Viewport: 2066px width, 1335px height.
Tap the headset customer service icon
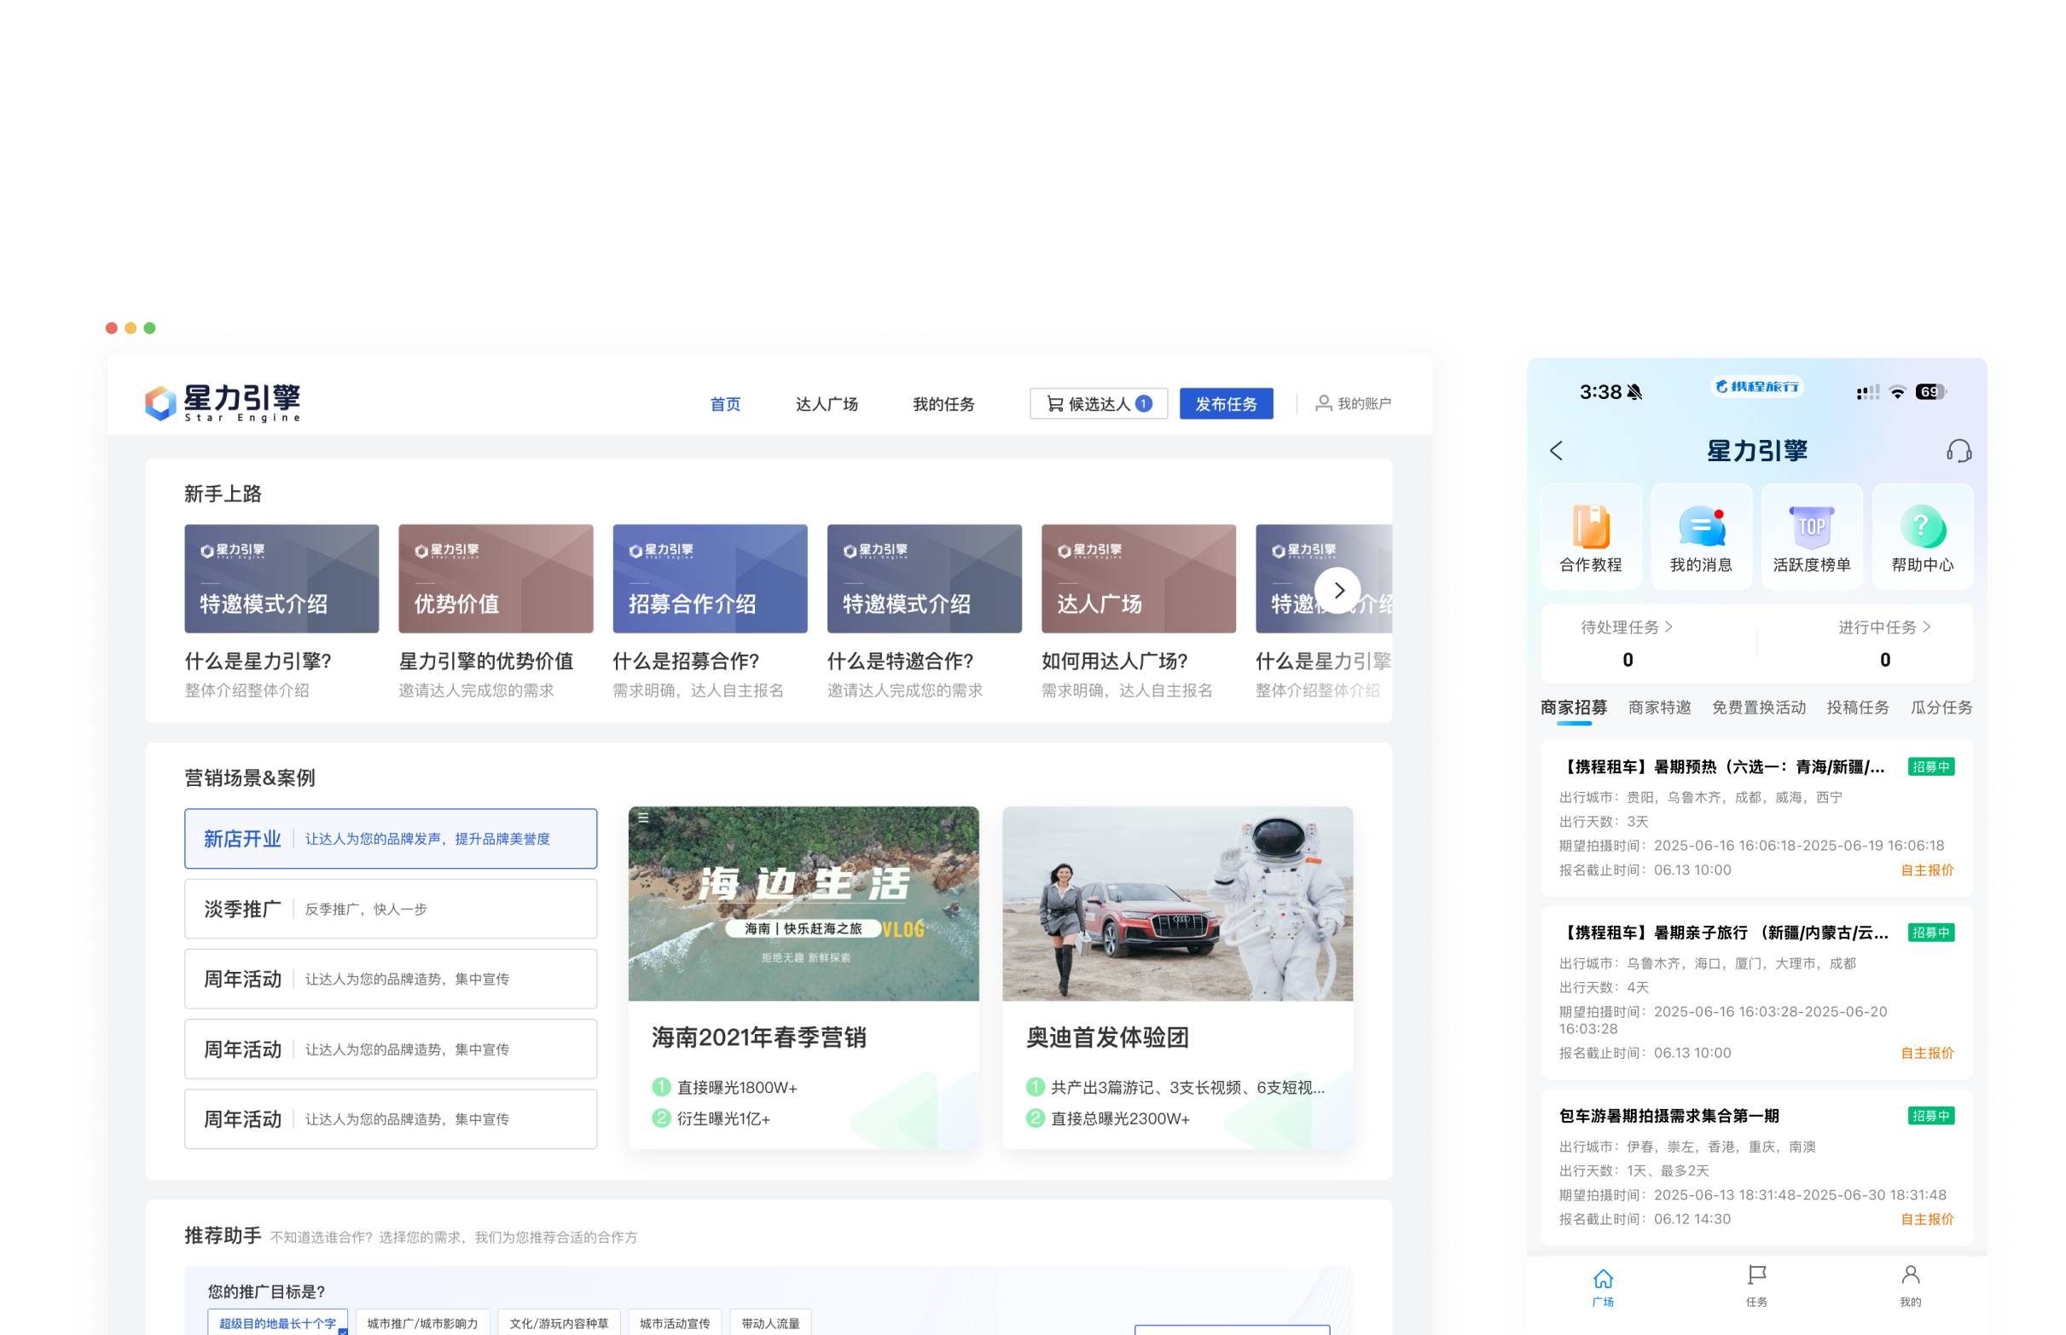click(1958, 451)
